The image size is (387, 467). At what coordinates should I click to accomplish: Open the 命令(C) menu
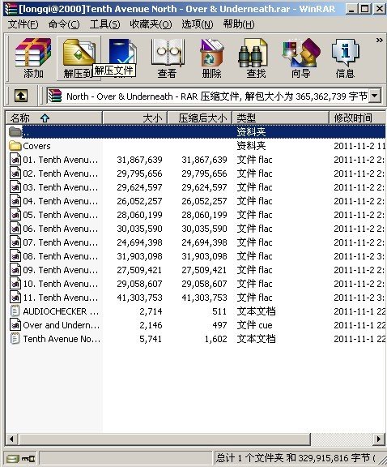coord(64,24)
